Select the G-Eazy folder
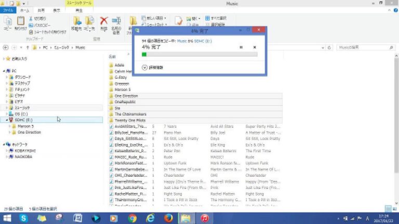399x224 pixels. click(x=121, y=77)
